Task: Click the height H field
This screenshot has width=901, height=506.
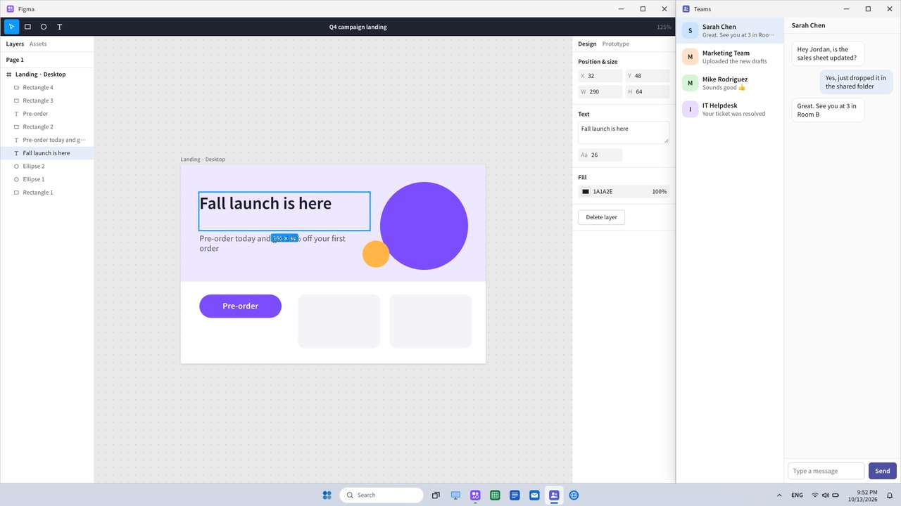Action: click(x=648, y=91)
